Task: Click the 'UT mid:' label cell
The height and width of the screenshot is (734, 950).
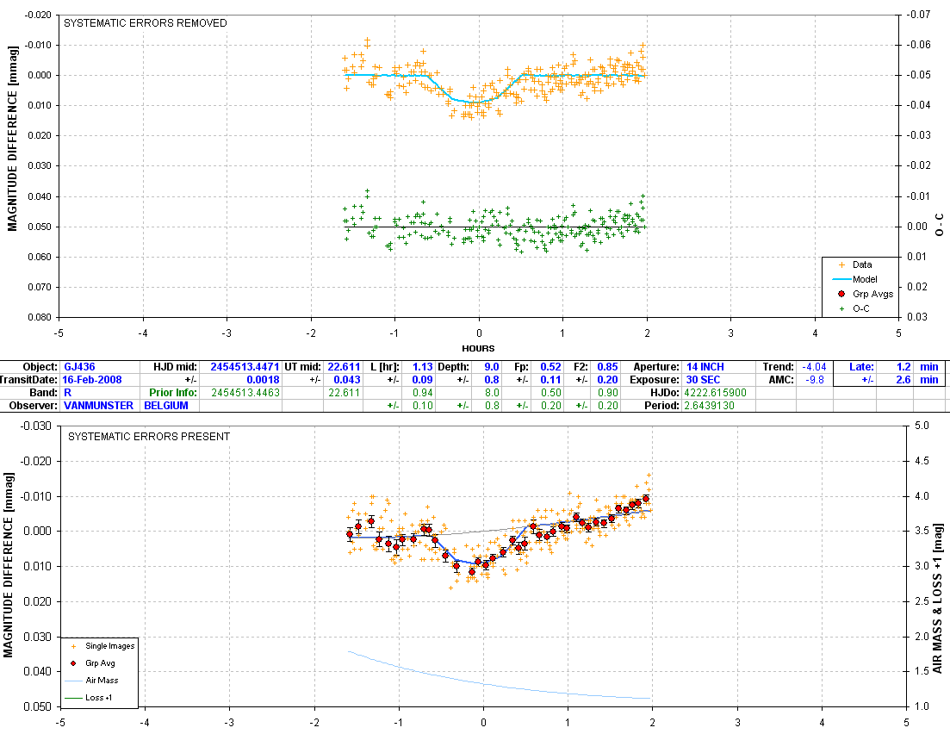Action: tap(303, 367)
